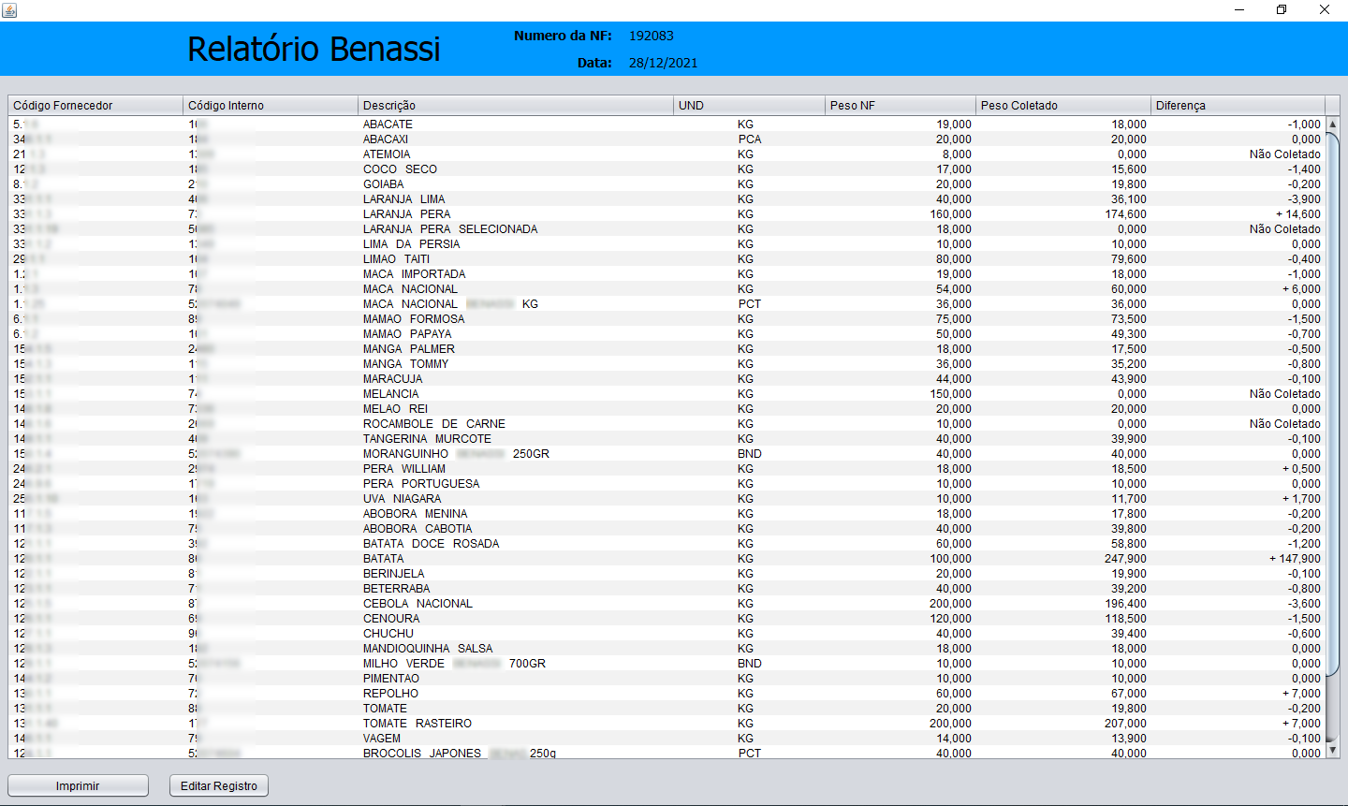The width and height of the screenshot is (1348, 806).
Task: Select the VAGEM row
Action: coord(667,739)
